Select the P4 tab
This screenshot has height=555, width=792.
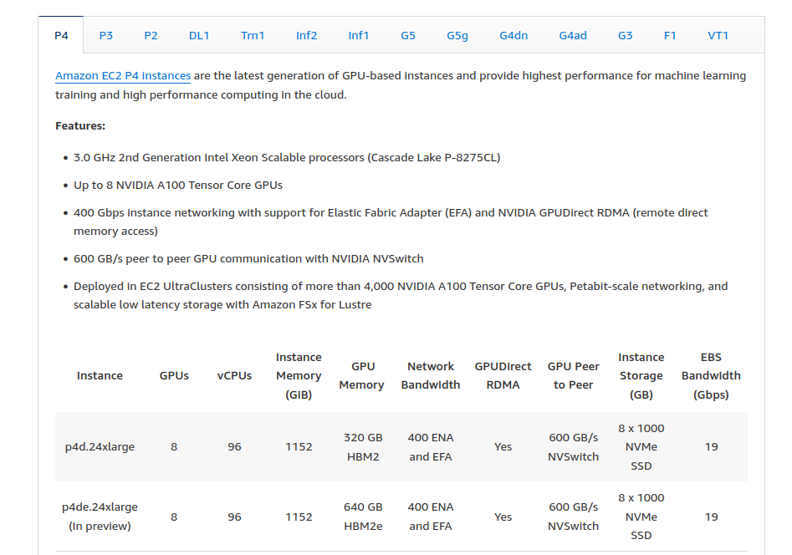coord(61,35)
